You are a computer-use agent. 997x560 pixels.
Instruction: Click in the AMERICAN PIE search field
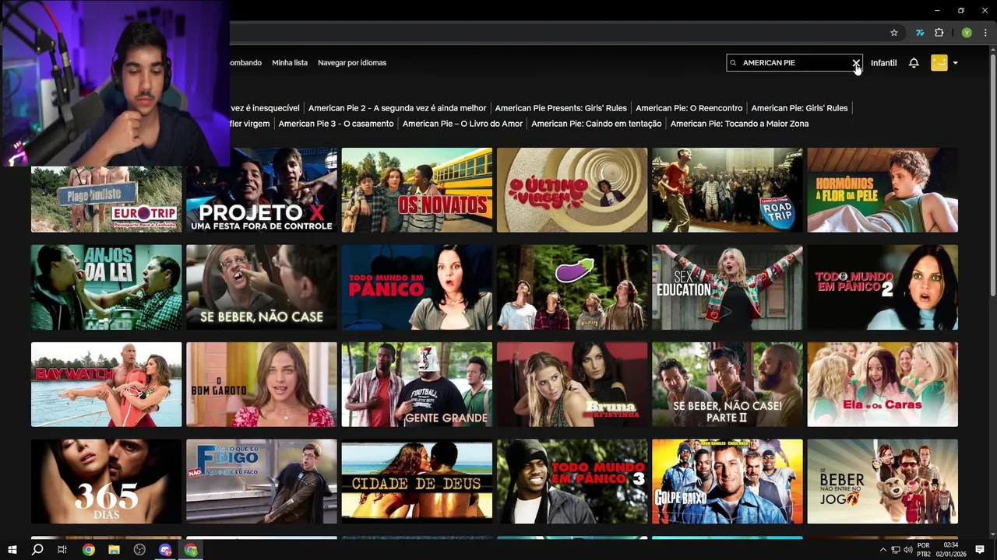pyautogui.click(x=794, y=63)
